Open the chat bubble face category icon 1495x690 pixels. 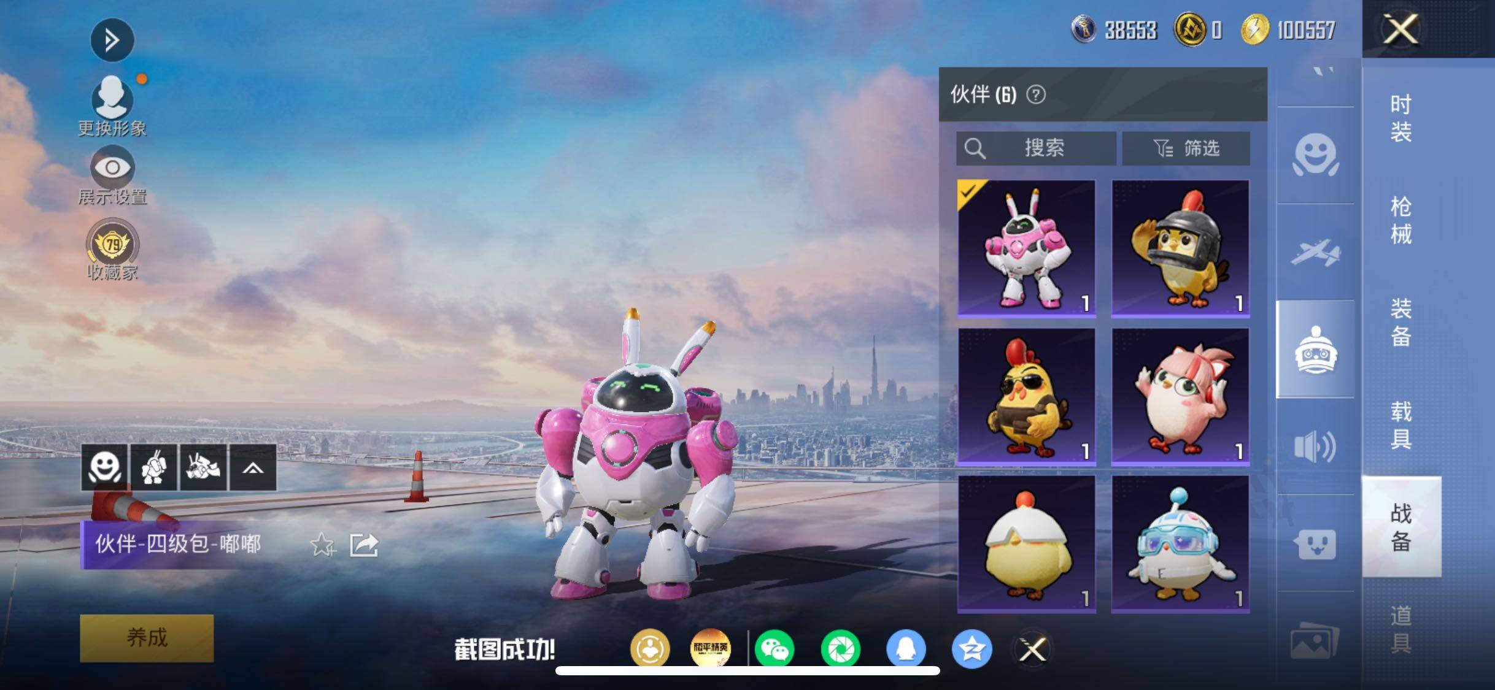click(1315, 543)
